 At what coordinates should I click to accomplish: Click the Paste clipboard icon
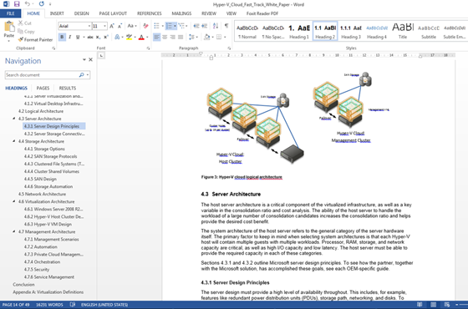9,27
